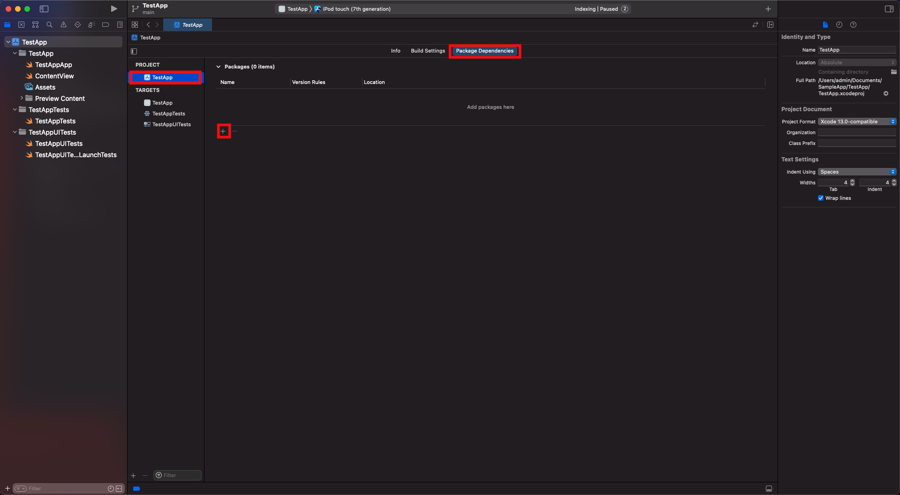The height and width of the screenshot is (495, 900).
Task: Click the targets Filter field
Action: [177, 475]
